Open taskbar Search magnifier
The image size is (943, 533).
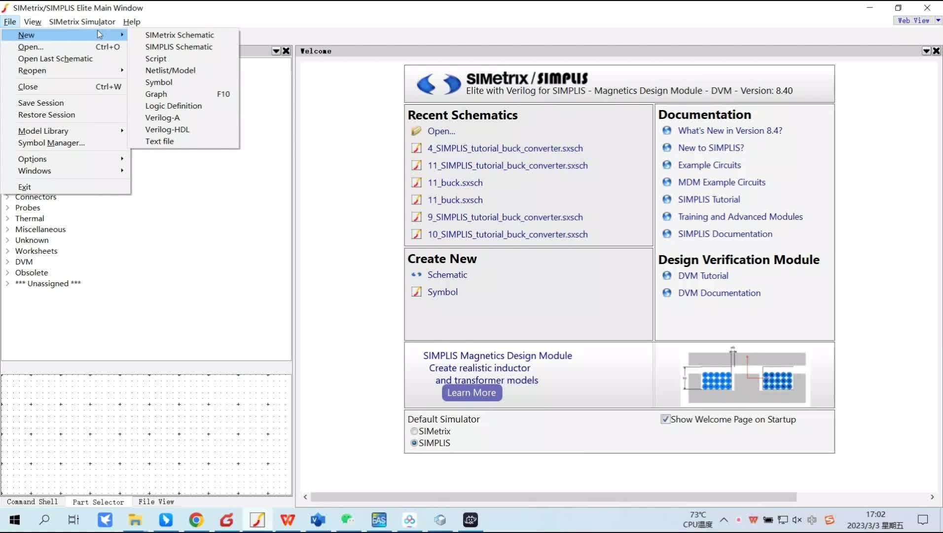click(x=44, y=520)
